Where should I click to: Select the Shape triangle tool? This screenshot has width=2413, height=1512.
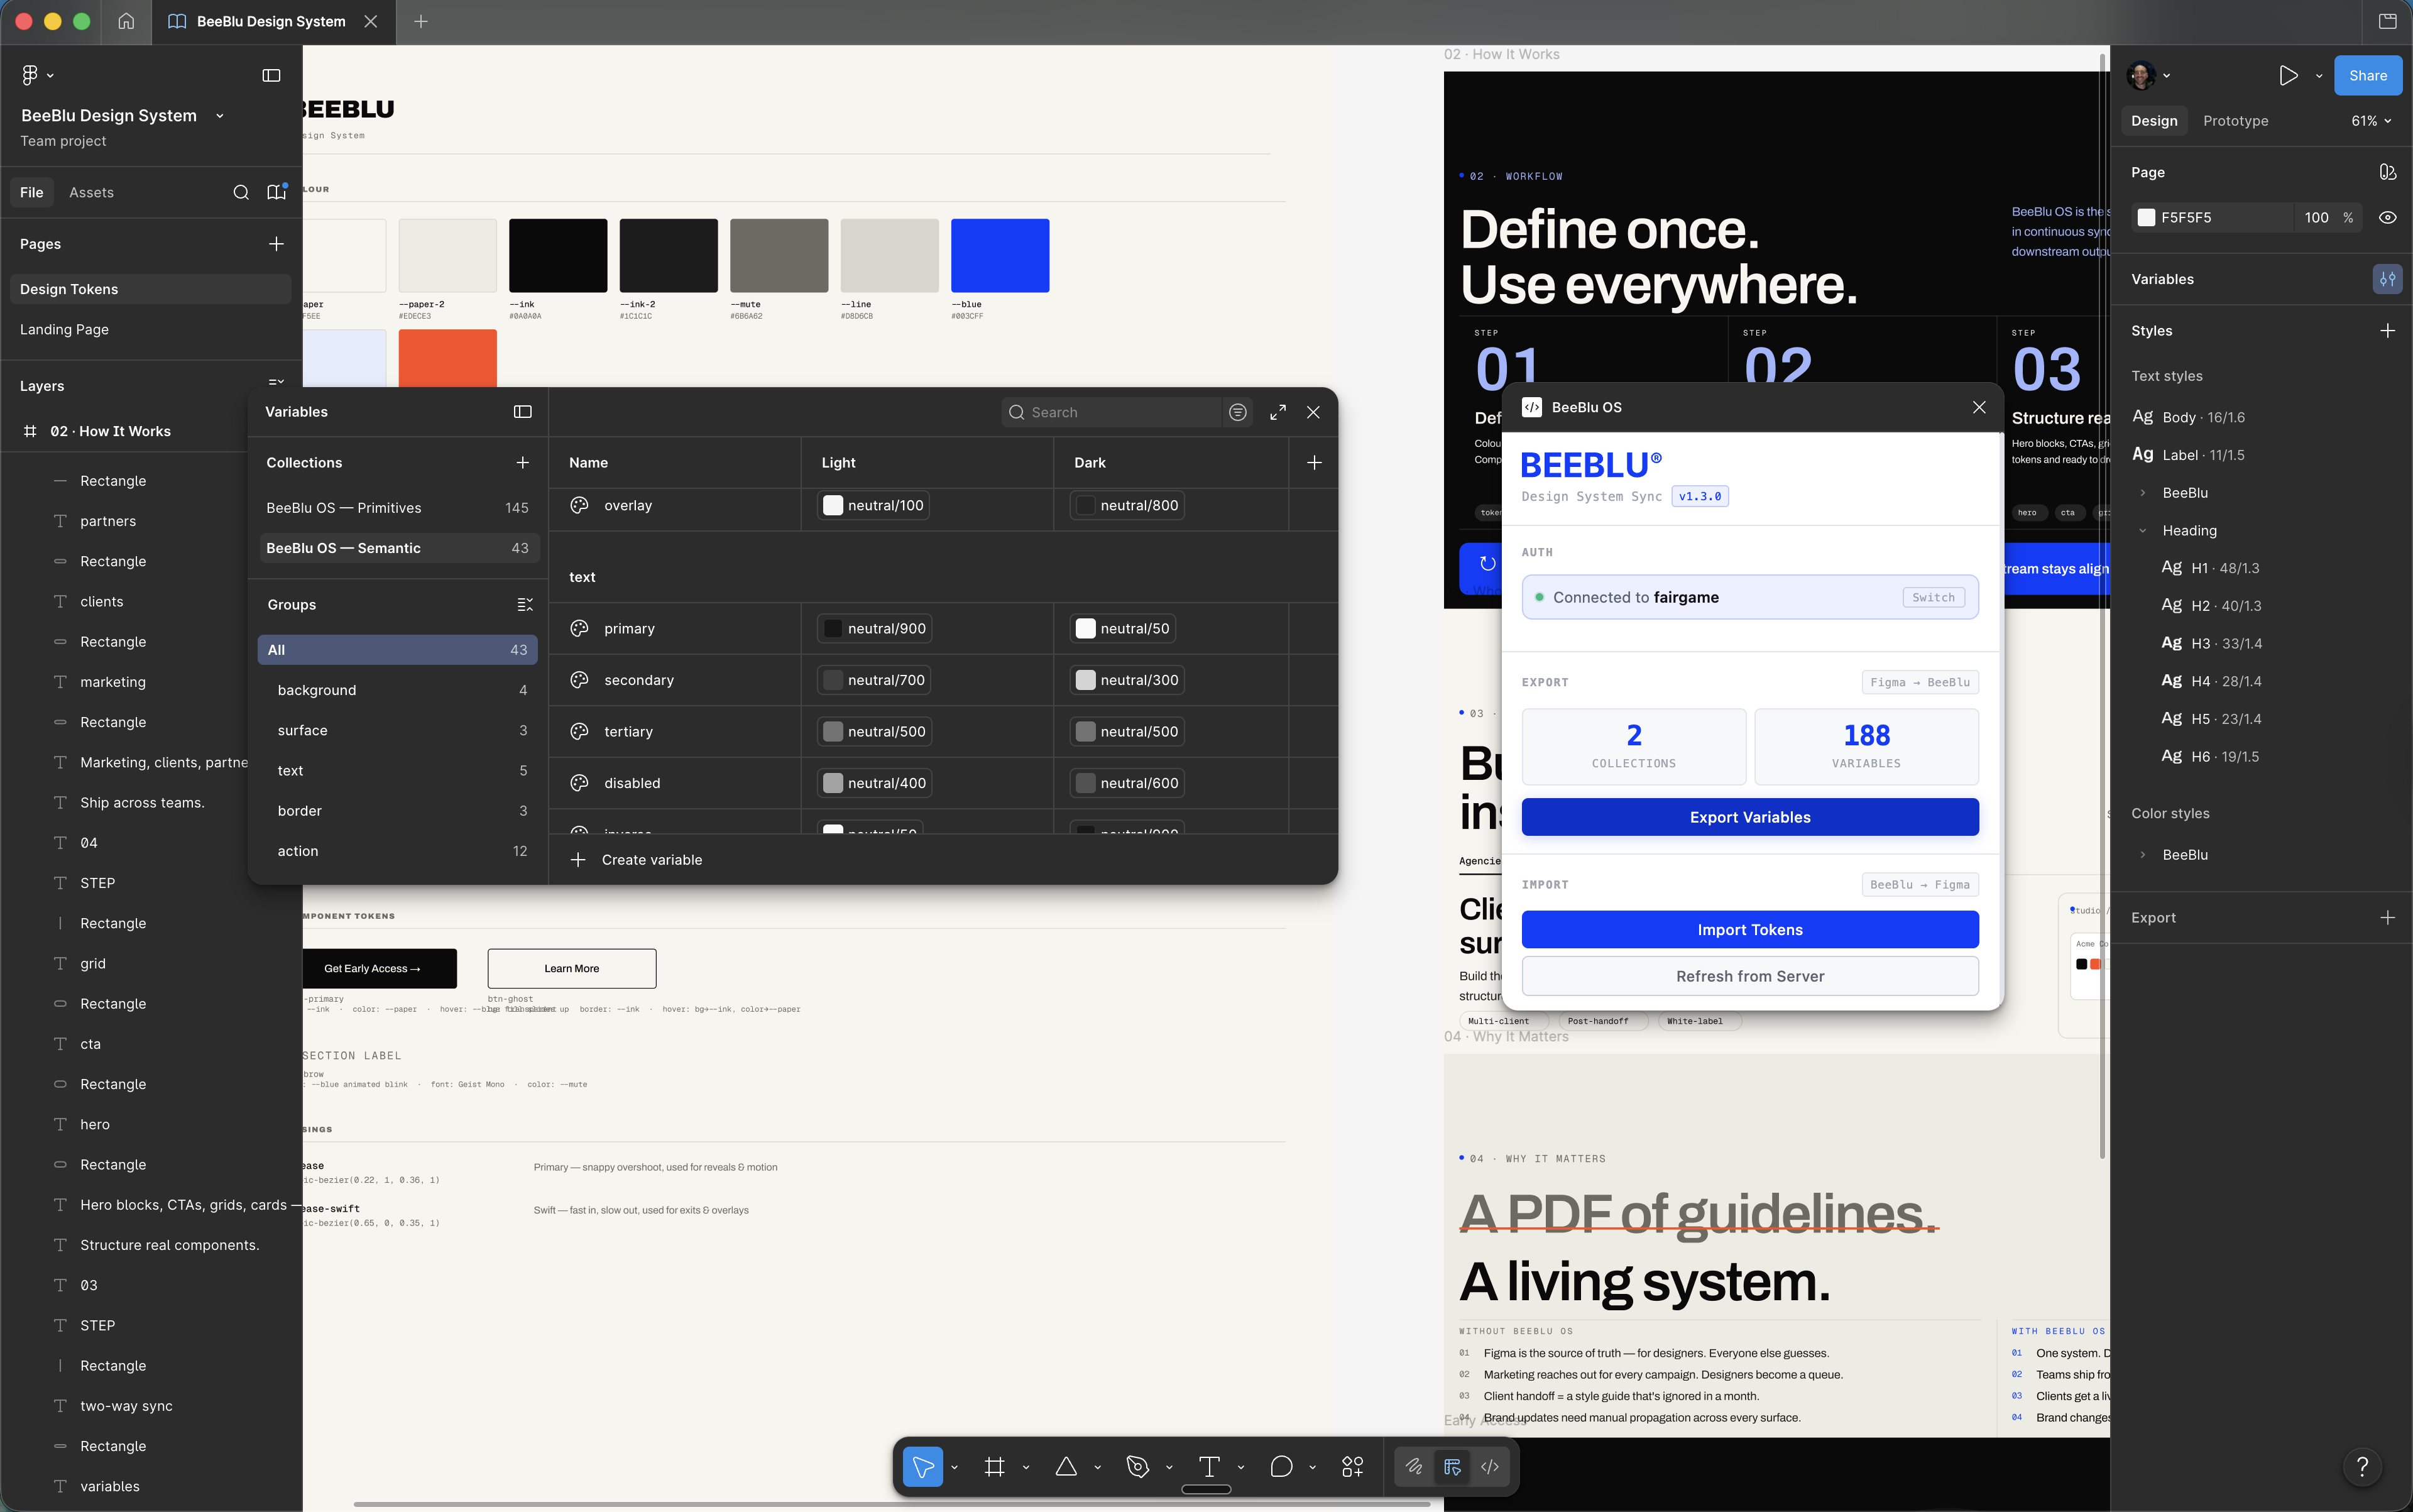[1066, 1467]
